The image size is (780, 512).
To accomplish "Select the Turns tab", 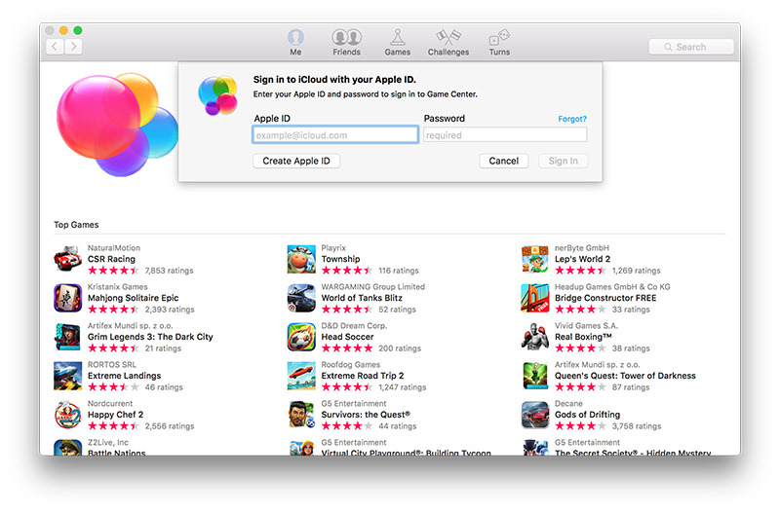I will [x=499, y=42].
